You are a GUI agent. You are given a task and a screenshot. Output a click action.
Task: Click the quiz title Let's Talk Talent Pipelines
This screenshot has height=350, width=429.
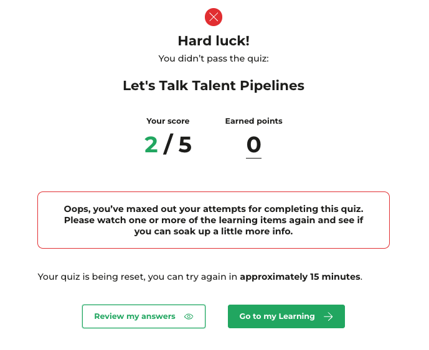pyautogui.click(x=214, y=86)
